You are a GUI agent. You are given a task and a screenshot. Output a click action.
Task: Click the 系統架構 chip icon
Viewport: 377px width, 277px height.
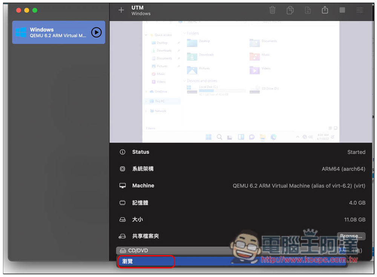(123, 169)
